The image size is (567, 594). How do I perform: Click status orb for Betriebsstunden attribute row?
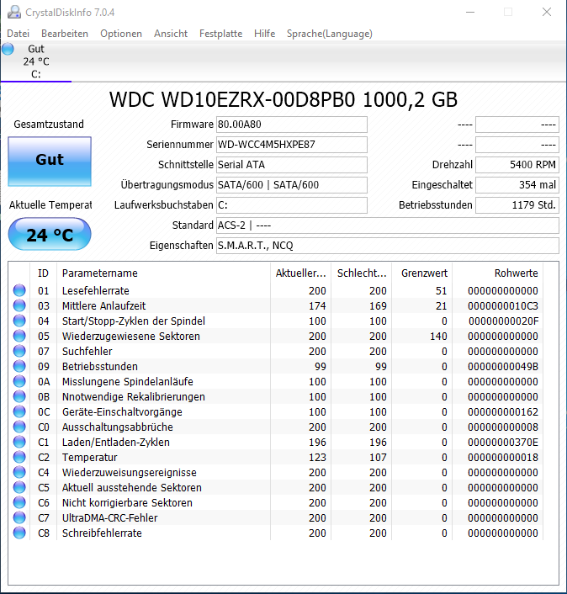coord(19,366)
